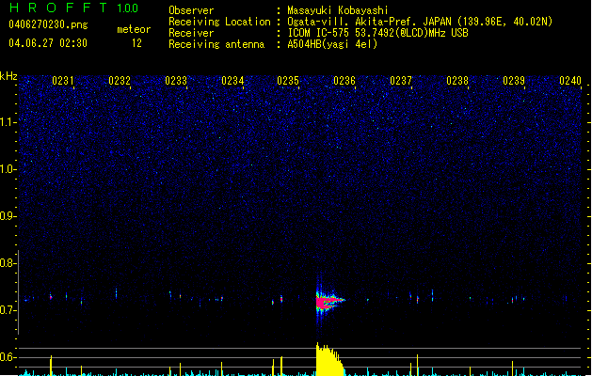This screenshot has height=376, width=592.
Task: Click the 0240 time marker
Action: coord(570,81)
